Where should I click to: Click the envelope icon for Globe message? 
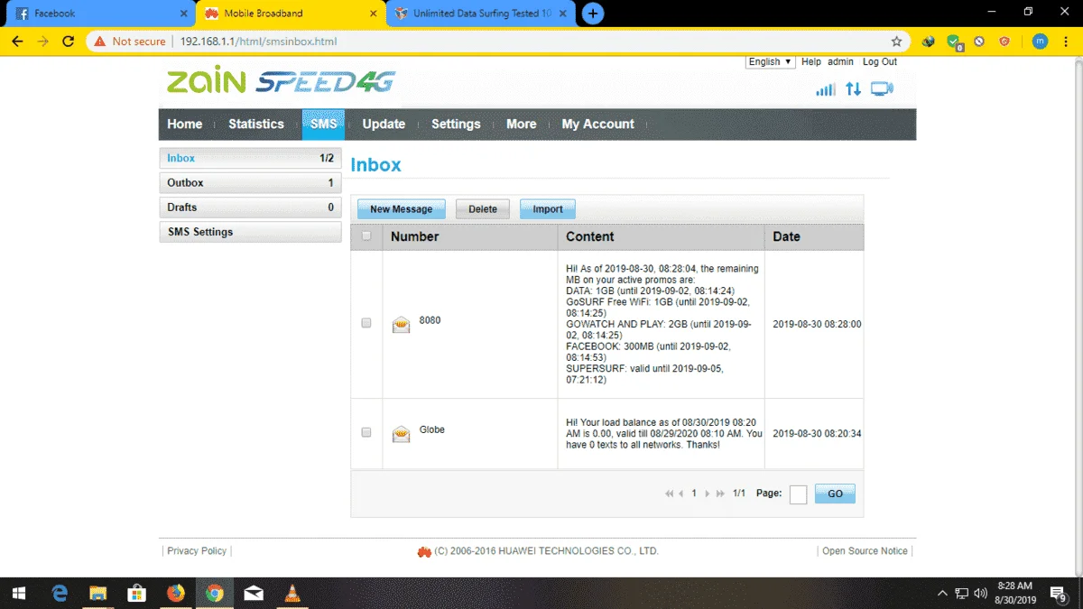[401, 434]
